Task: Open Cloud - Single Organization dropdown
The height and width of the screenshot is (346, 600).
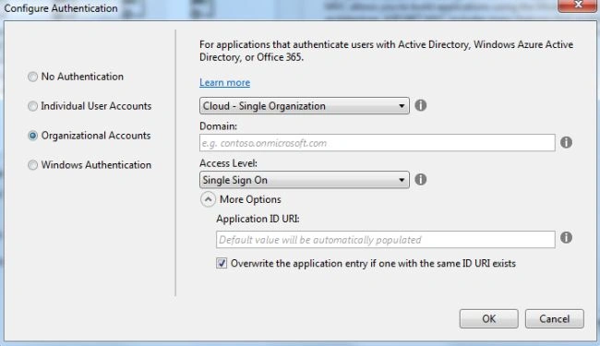Action: 305,105
